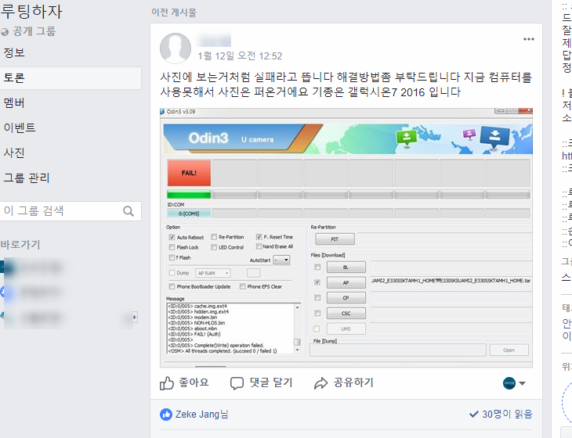This screenshot has height=438, width=572.
Task: Click the 좋아요 thumbs-up icon
Action: click(x=167, y=382)
